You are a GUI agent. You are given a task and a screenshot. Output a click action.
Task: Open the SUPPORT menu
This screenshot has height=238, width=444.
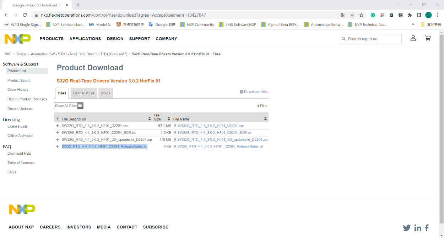tap(140, 39)
